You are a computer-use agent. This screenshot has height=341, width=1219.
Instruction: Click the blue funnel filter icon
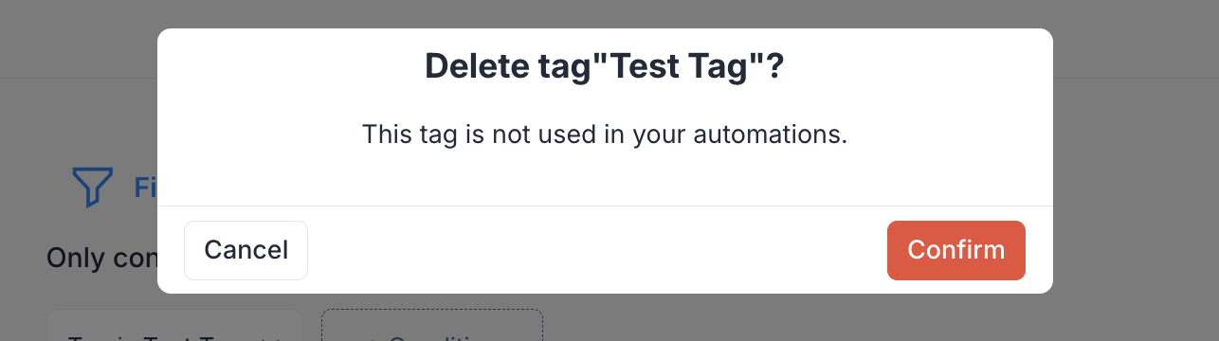pyautogui.click(x=93, y=187)
